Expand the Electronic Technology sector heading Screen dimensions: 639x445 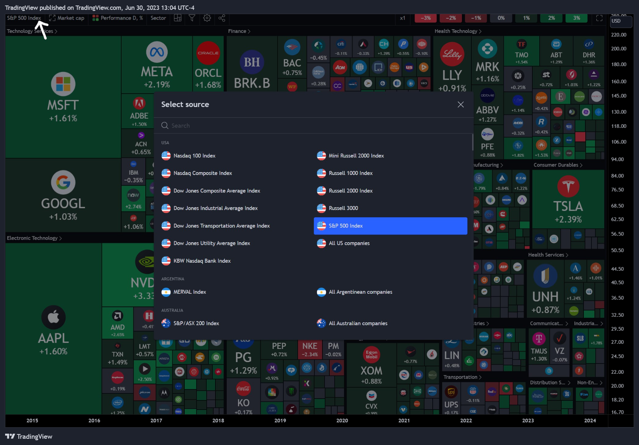pyautogui.click(x=34, y=238)
